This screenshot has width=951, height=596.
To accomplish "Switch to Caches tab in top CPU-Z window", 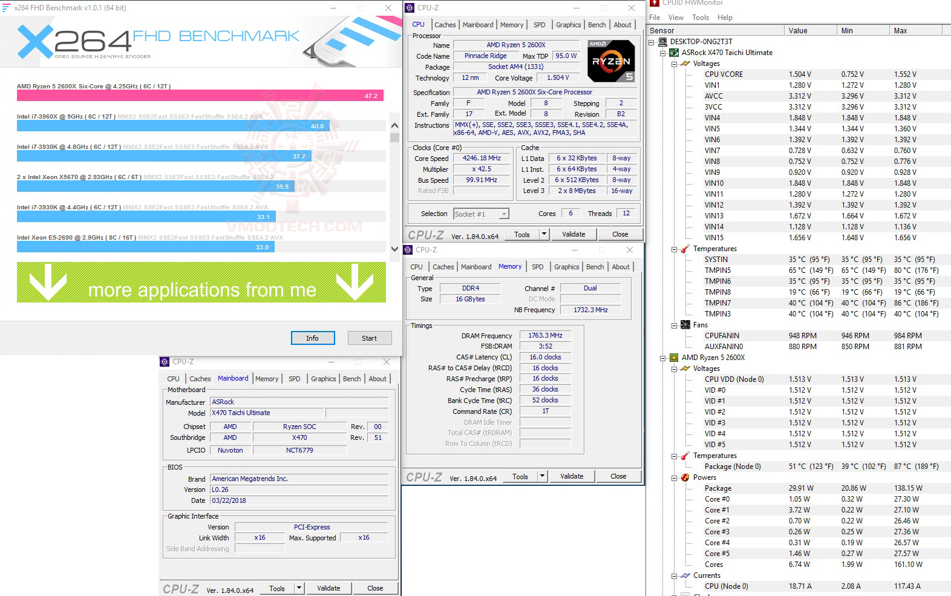I will click(445, 25).
